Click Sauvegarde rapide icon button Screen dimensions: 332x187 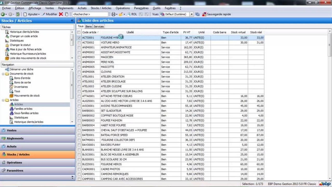(x=216, y=14)
